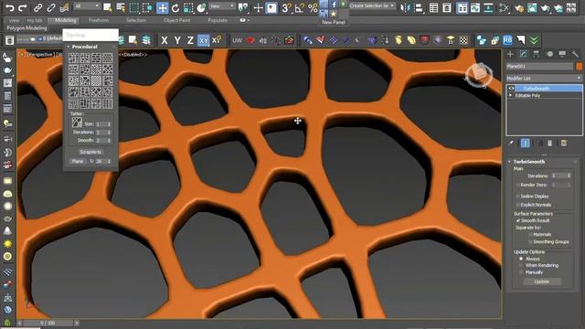
Task: Open the reference coordinate View dropdown
Action: [221, 6]
